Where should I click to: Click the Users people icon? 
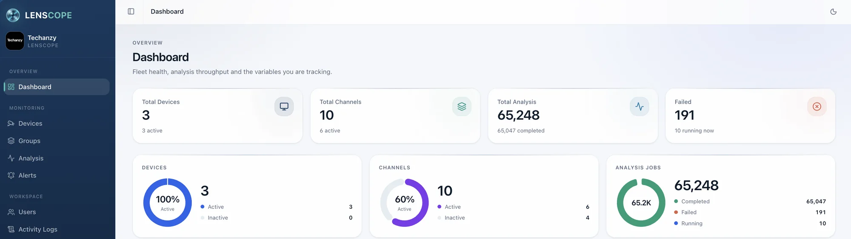click(x=11, y=212)
